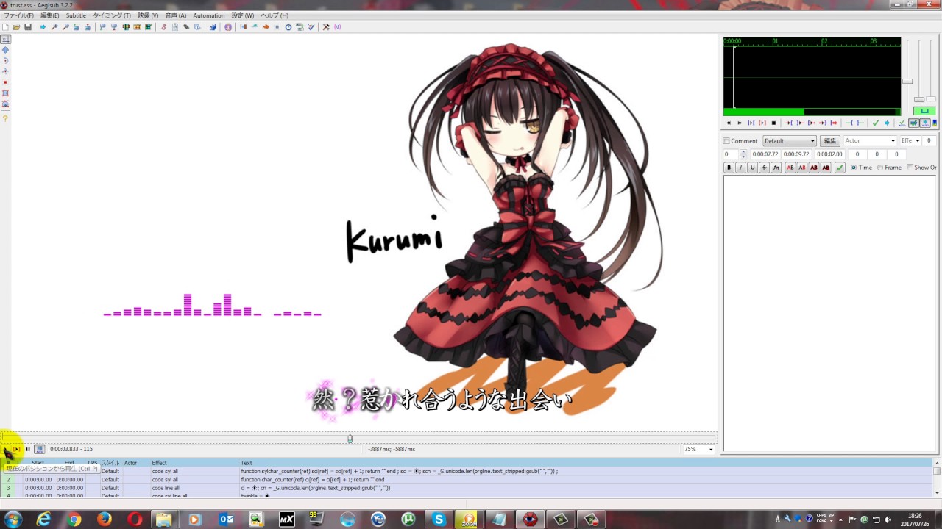The width and height of the screenshot is (942, 529).
Task: Enable the Show Original checkbox
Action: click(x=910, y=168)
